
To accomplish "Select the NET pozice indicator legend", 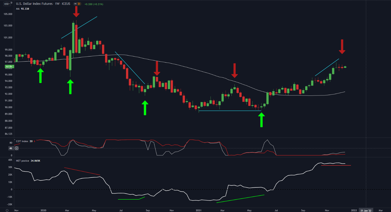I will [x=23, y=161].
